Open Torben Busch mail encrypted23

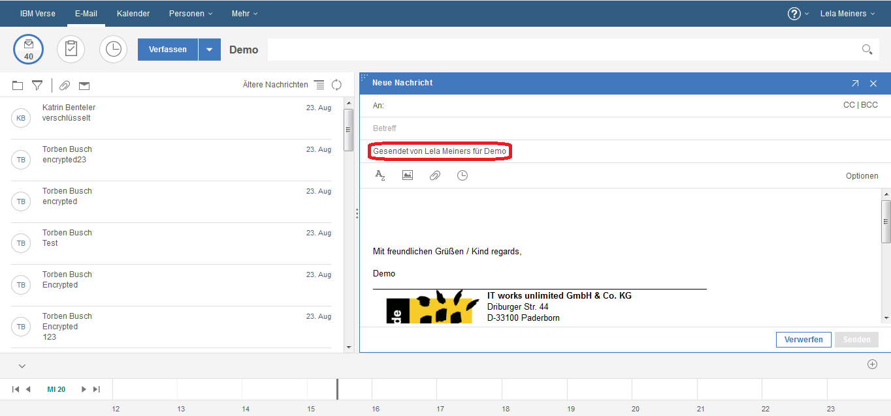[x=172, y=160]
